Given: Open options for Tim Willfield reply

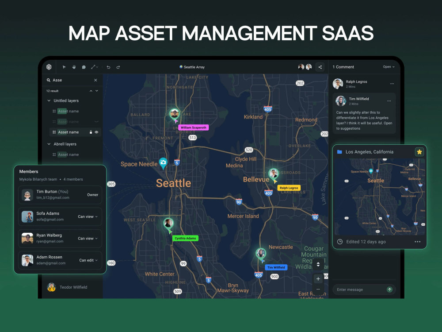Looking at the screenshot, I should coord(389,101).
